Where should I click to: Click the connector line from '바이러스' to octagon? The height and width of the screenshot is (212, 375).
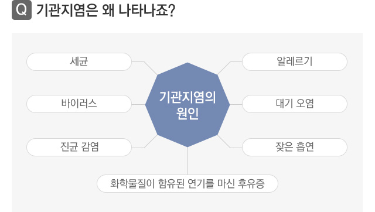(138, 104)
